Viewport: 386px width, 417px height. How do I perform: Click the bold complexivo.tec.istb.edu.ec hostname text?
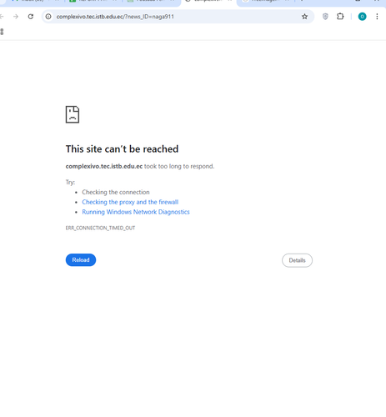[x=104, y=166]
